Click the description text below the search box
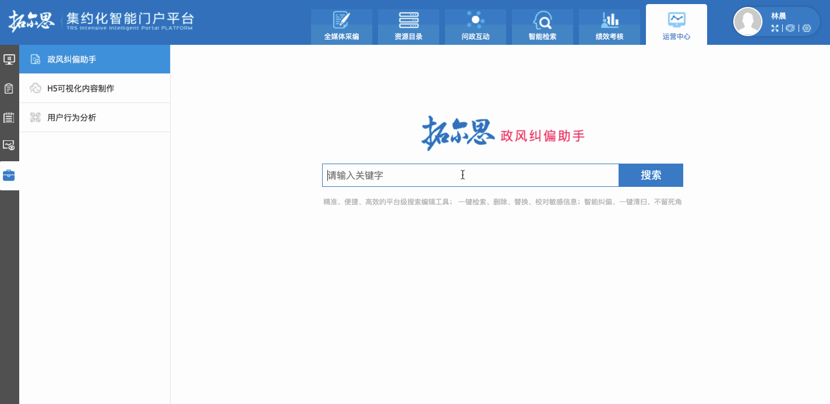The width and height of the screenshot is (830, 404). point(503,202)
